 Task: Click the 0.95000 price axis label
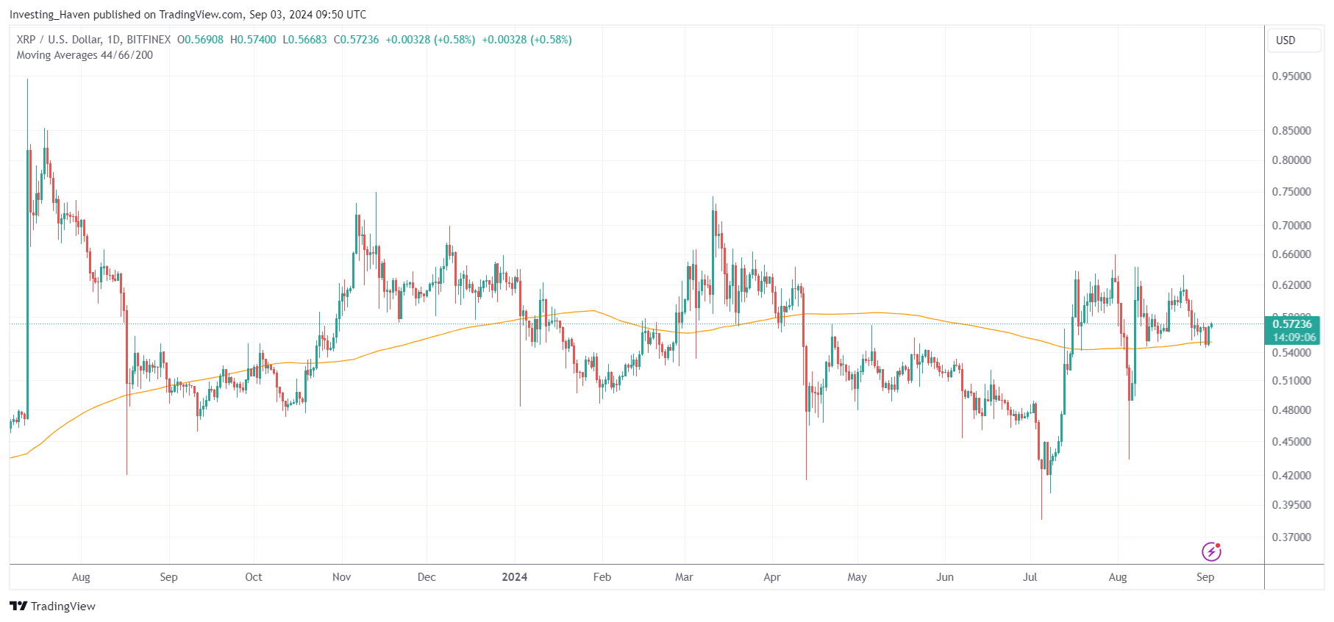(1291, 76)
